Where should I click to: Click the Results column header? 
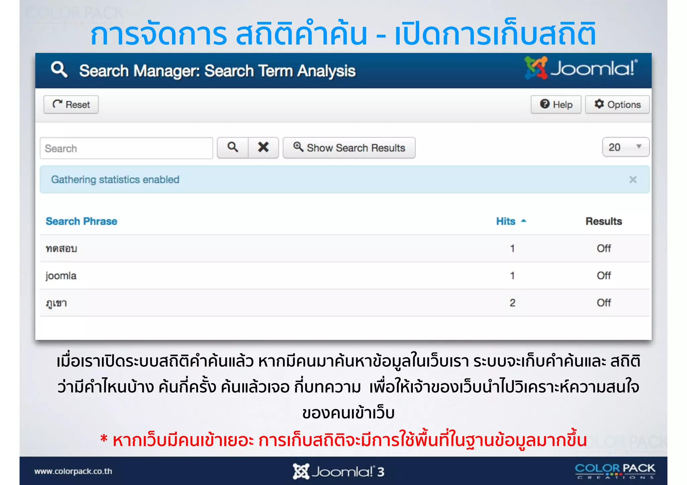604,221
